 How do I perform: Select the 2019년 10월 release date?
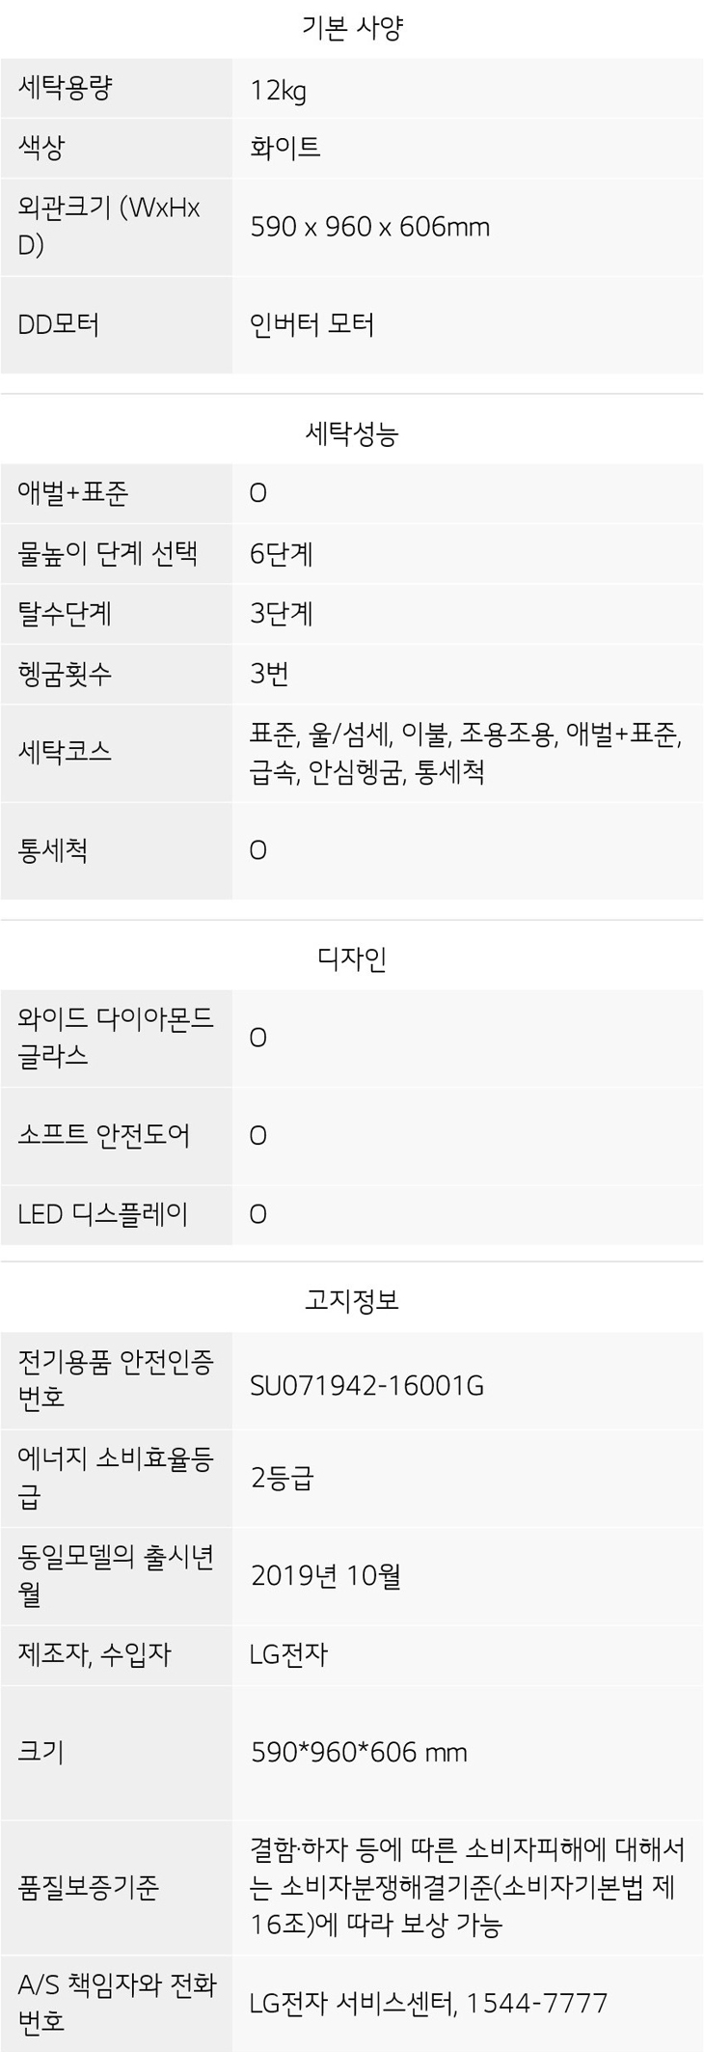(x=325, y=1575)
